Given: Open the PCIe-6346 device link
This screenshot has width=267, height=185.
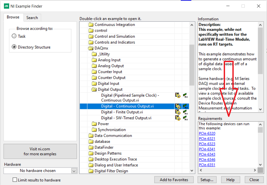Looking at the screenshot, I should coord(207,160).
